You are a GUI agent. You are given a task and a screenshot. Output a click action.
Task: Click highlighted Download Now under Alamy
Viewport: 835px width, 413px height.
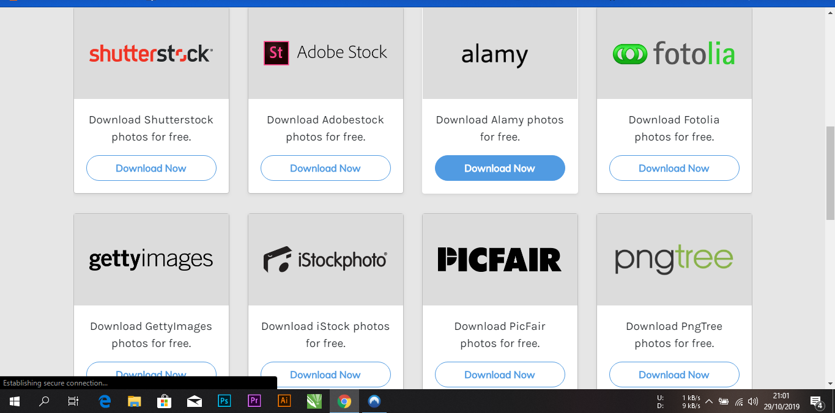pos(500,168)
